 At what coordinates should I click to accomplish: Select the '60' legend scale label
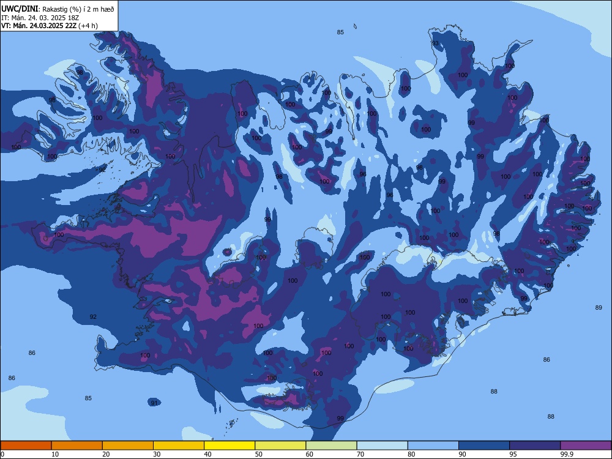(x=310, y=454)
